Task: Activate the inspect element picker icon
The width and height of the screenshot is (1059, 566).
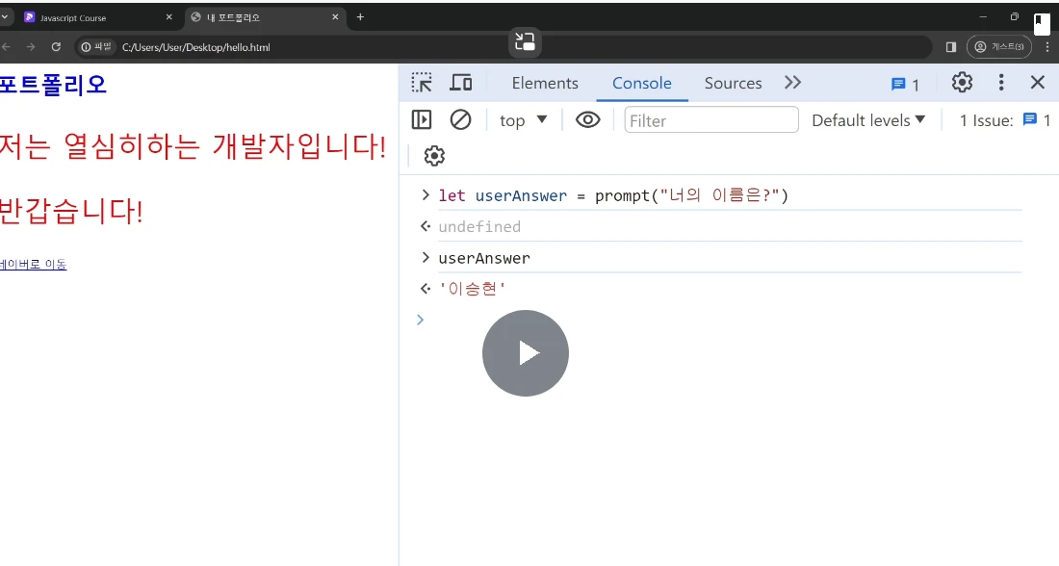Action: point(422,83)
